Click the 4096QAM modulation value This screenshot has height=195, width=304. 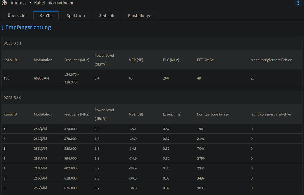coord(41,78)
